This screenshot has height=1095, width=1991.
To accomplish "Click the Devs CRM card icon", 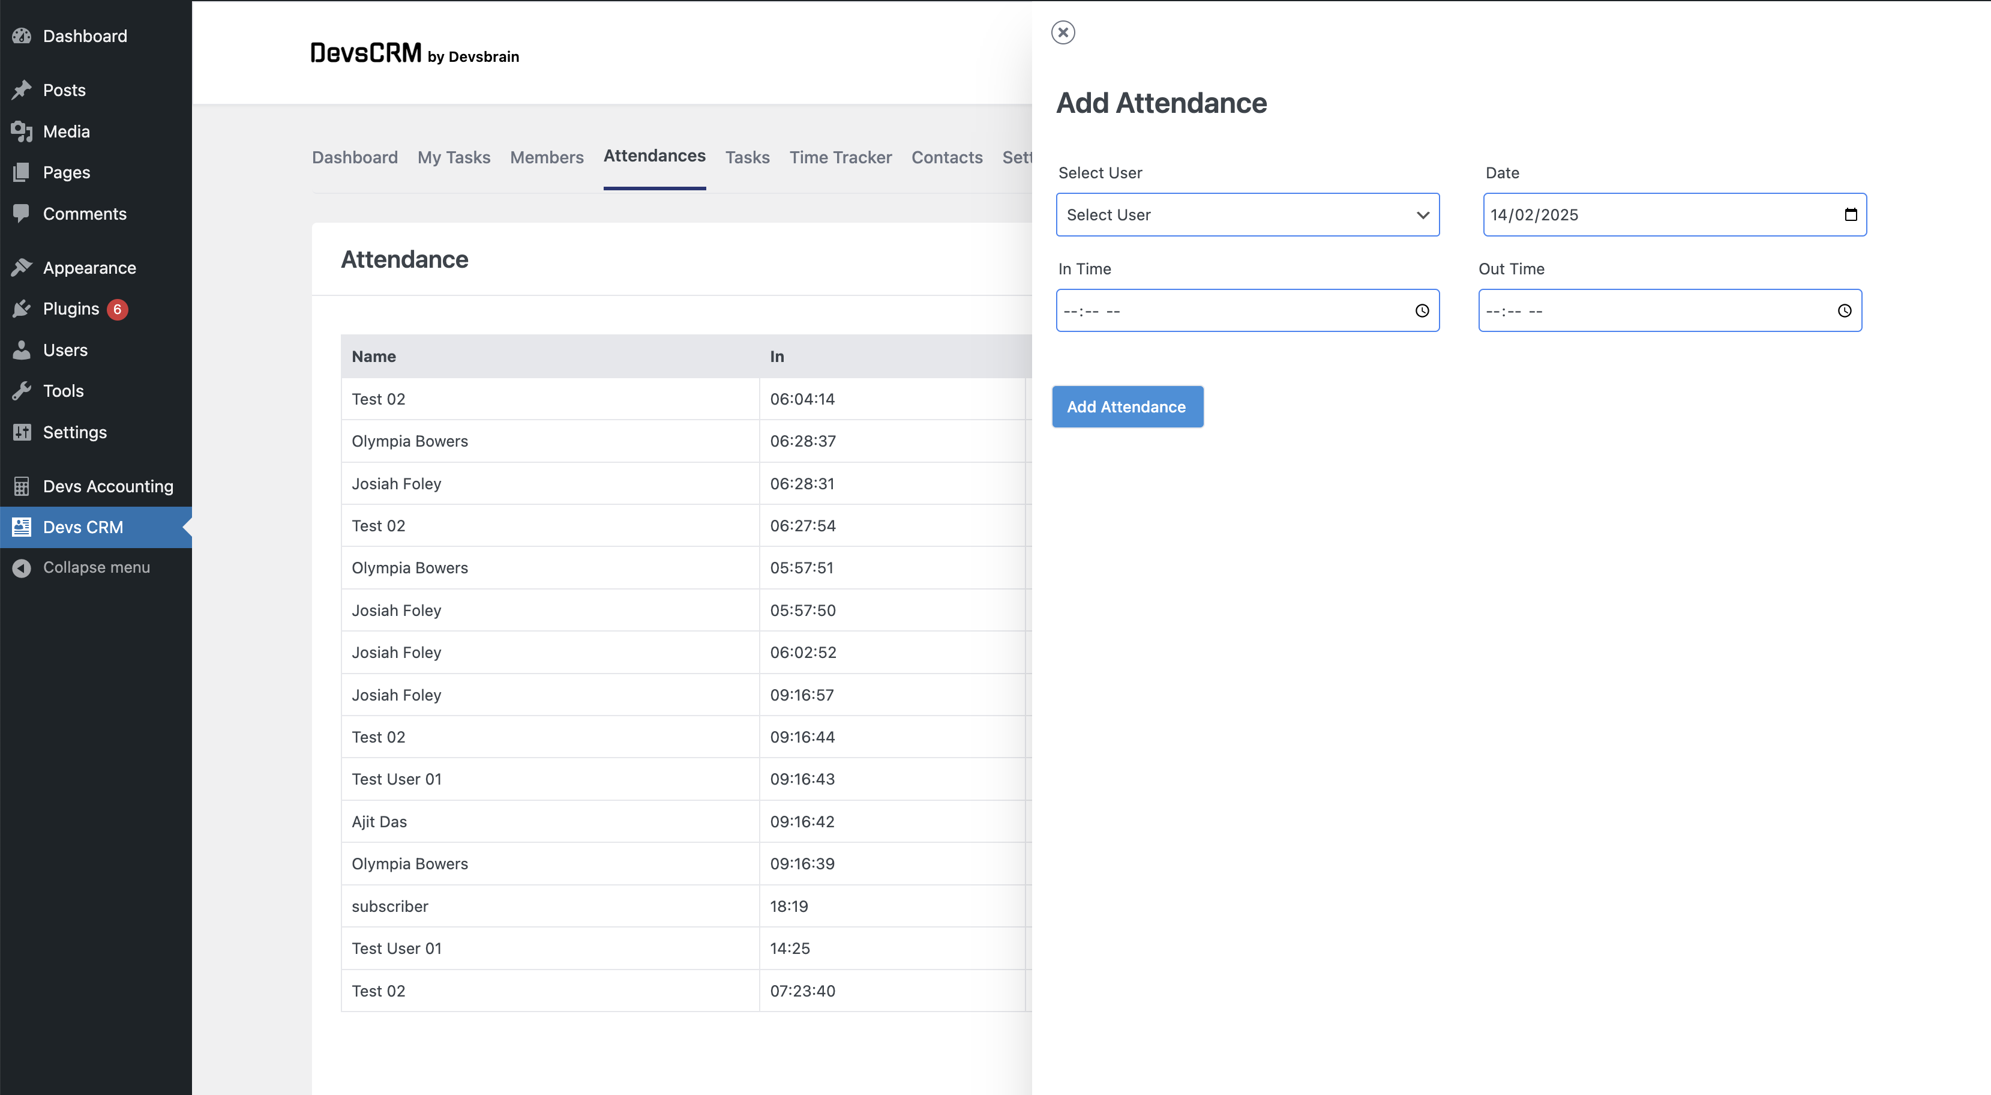I will [x=22, y=526].
